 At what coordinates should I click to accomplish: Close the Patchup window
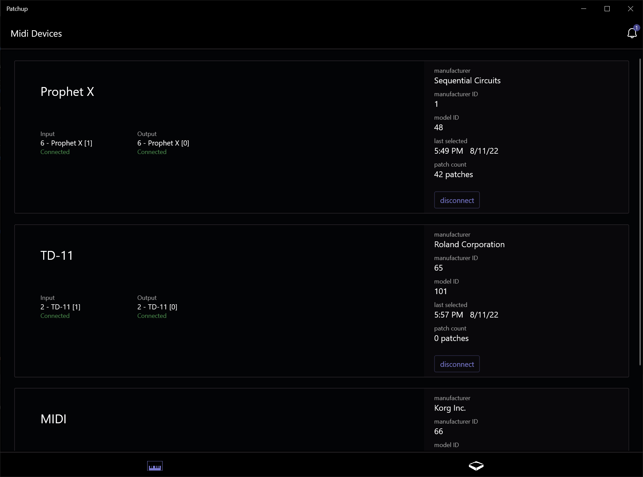click(x=630, y=9)
